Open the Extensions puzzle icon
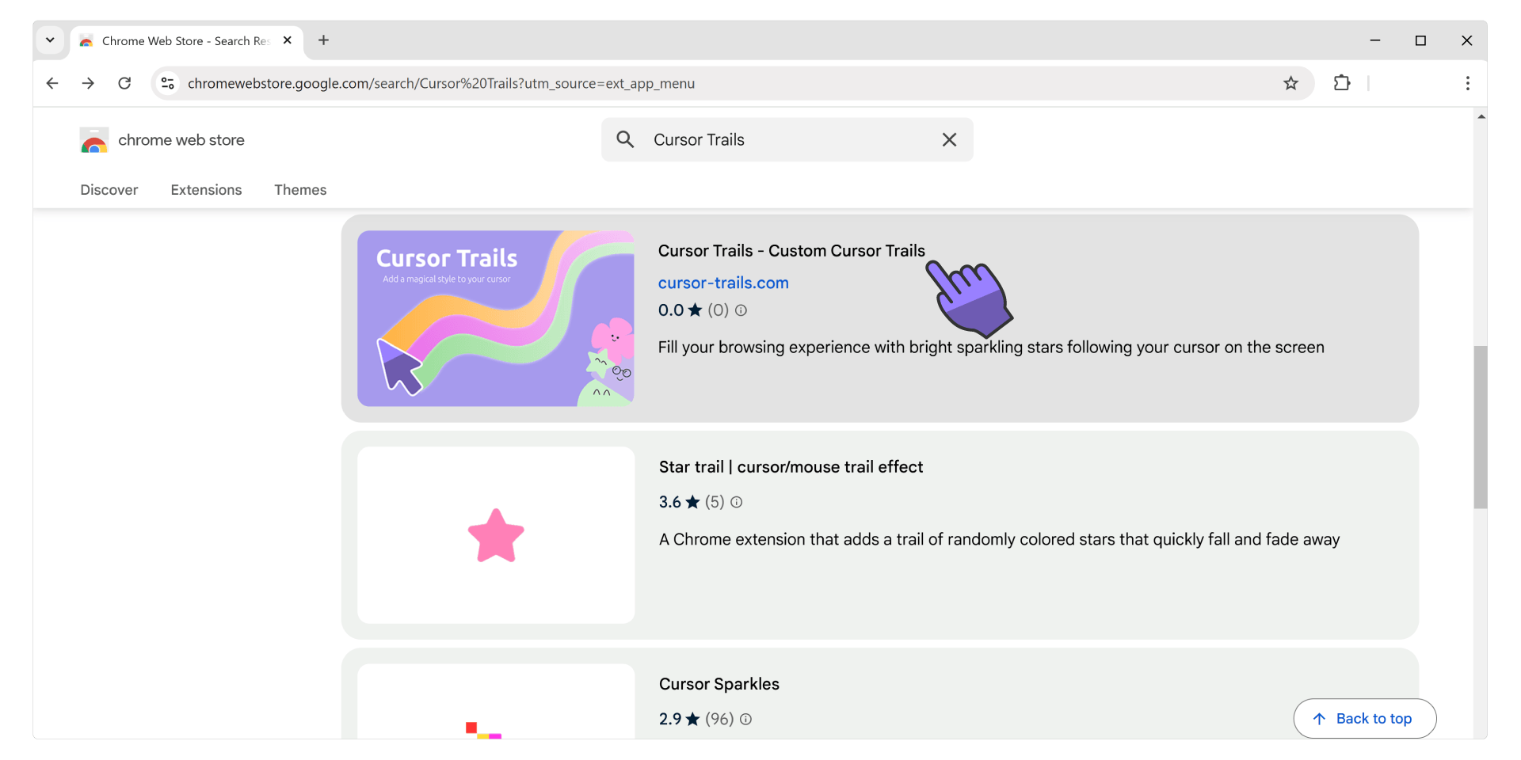This screenshot has height=760, width=1521. (1342, 83)
